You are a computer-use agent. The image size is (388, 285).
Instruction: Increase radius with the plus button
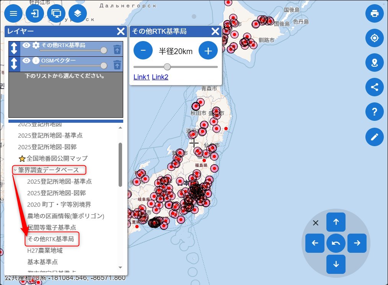(x=208, y=51)
